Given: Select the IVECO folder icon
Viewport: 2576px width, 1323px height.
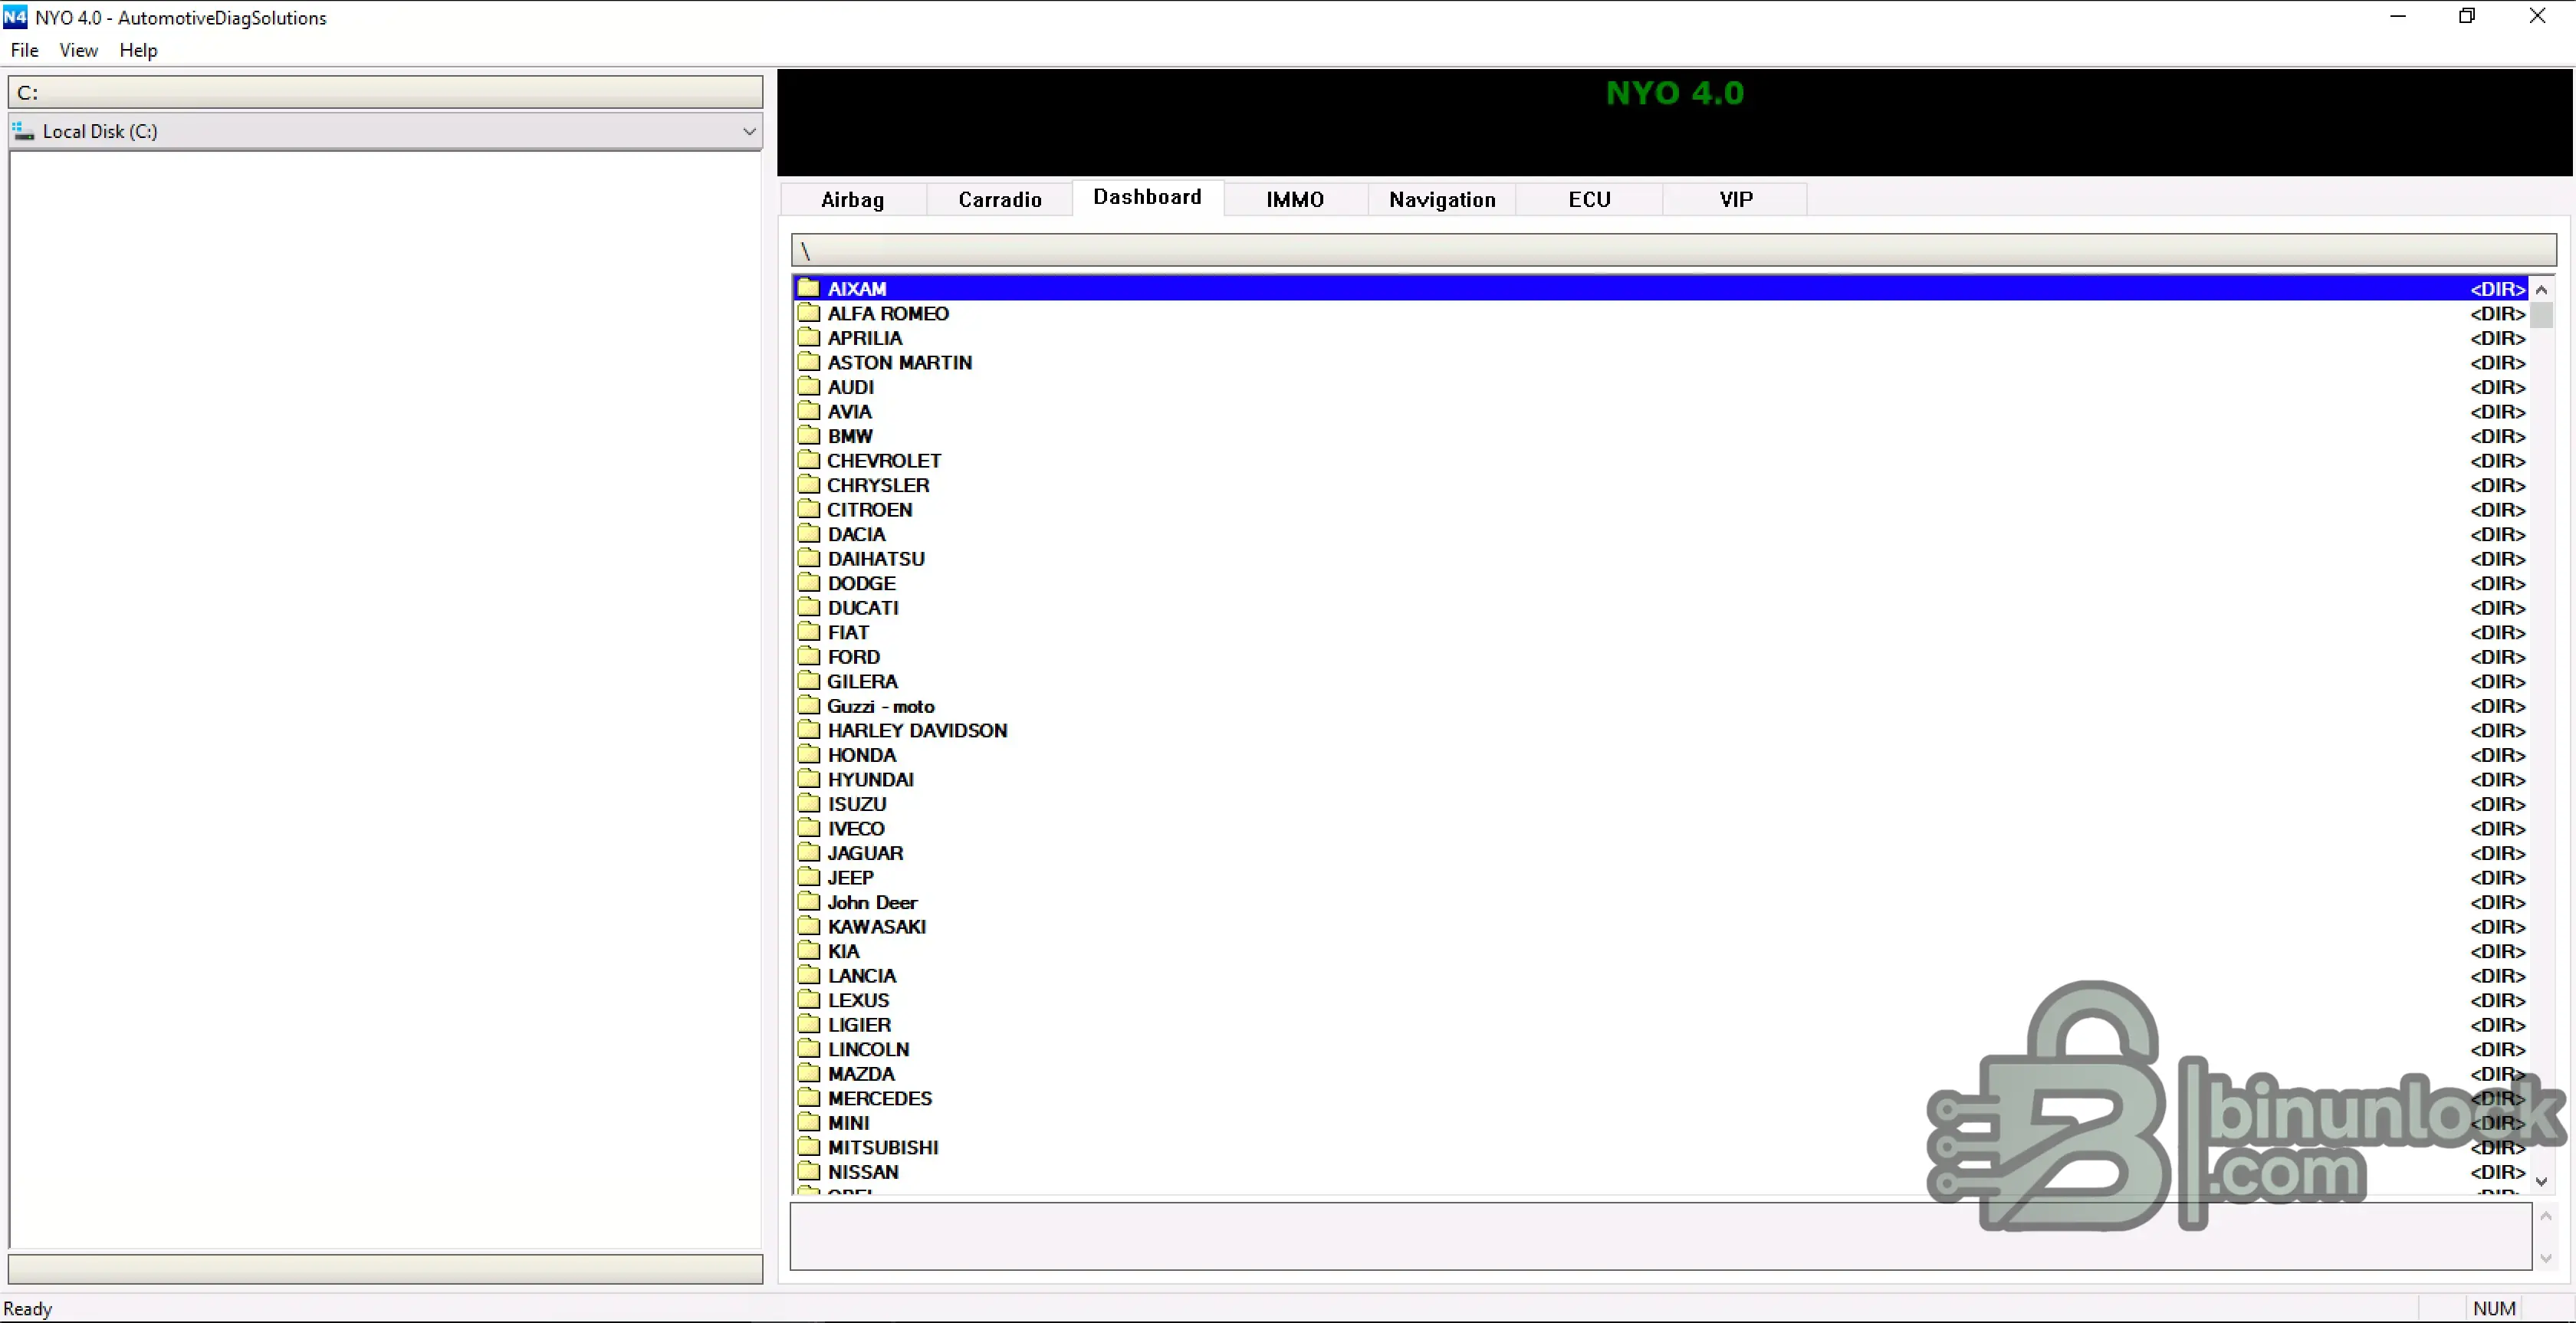Looking at the screenshot, I should [x=808, y=827].
